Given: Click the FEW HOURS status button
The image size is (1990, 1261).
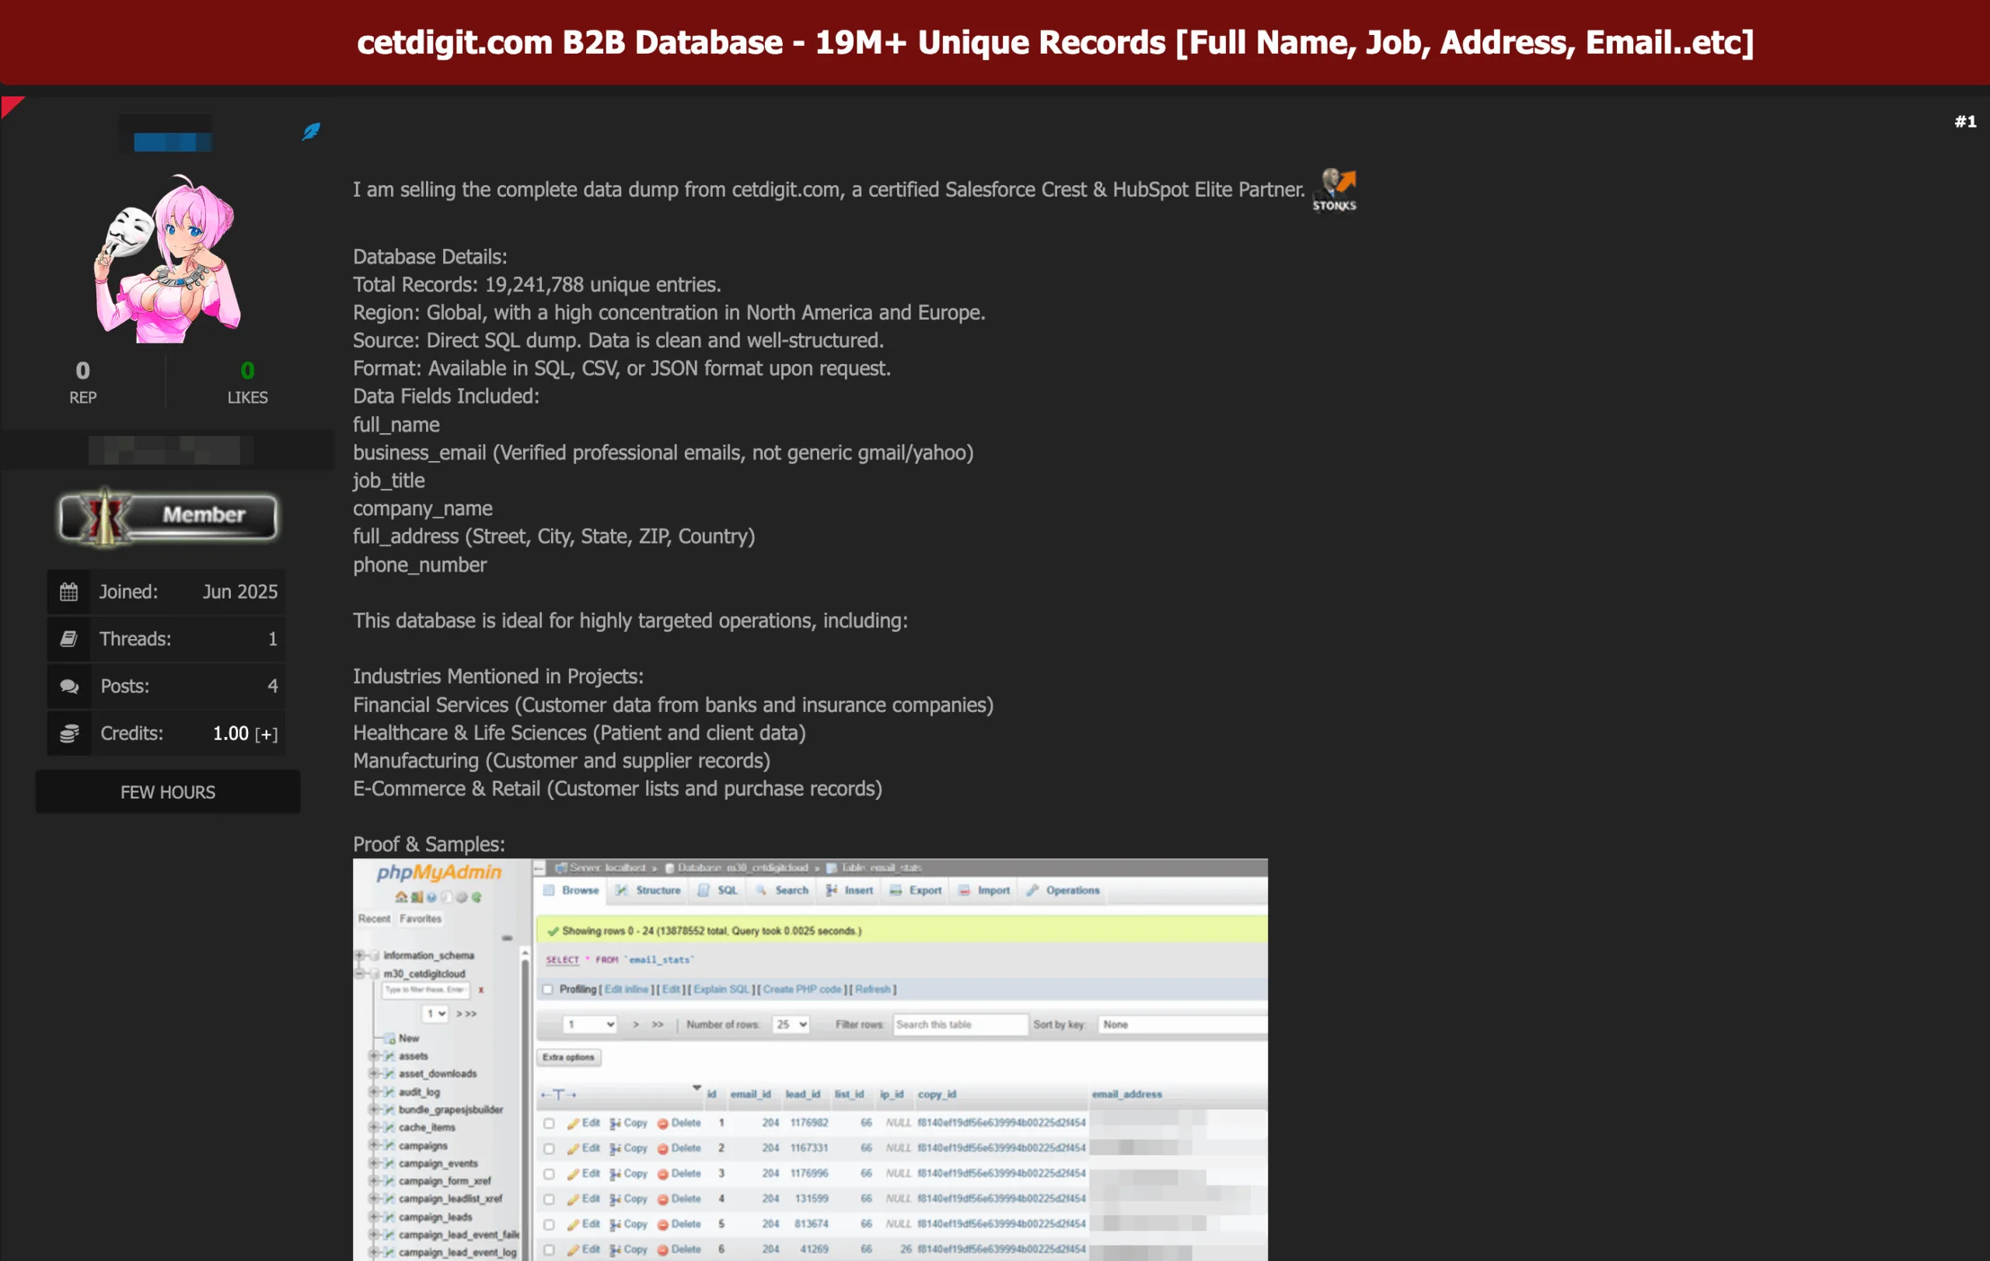Looking at the screenshot, I should coord(168,791).
